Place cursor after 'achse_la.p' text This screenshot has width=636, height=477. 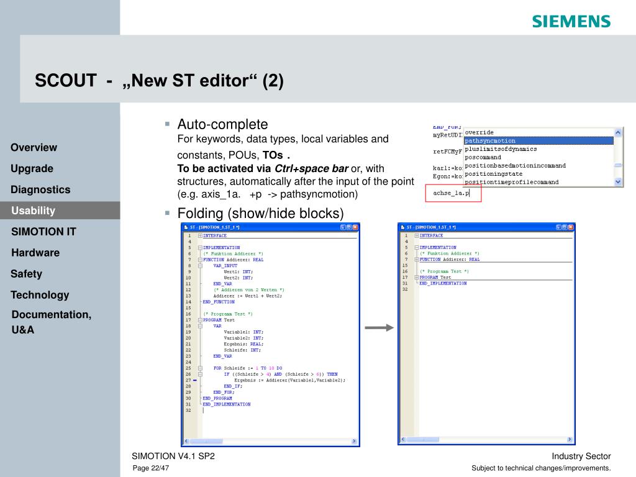click(x=470, y=193)
